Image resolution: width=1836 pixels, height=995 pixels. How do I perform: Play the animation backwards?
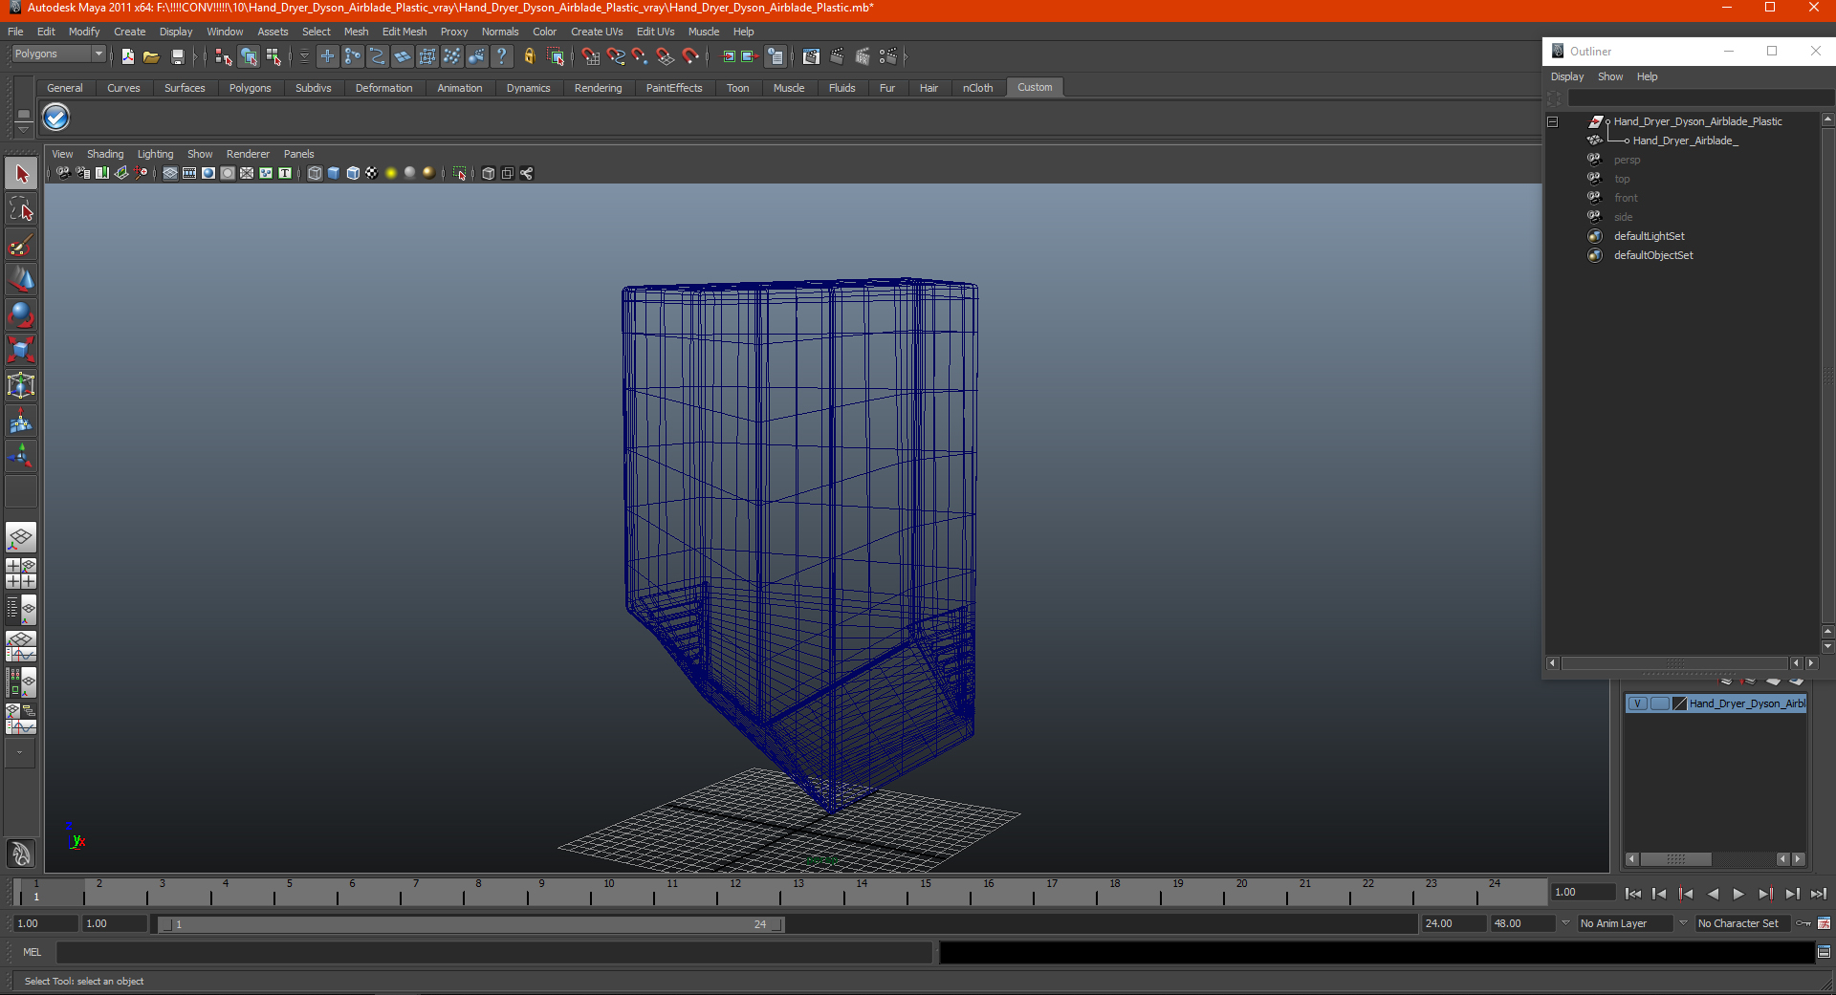point(1713,894)
